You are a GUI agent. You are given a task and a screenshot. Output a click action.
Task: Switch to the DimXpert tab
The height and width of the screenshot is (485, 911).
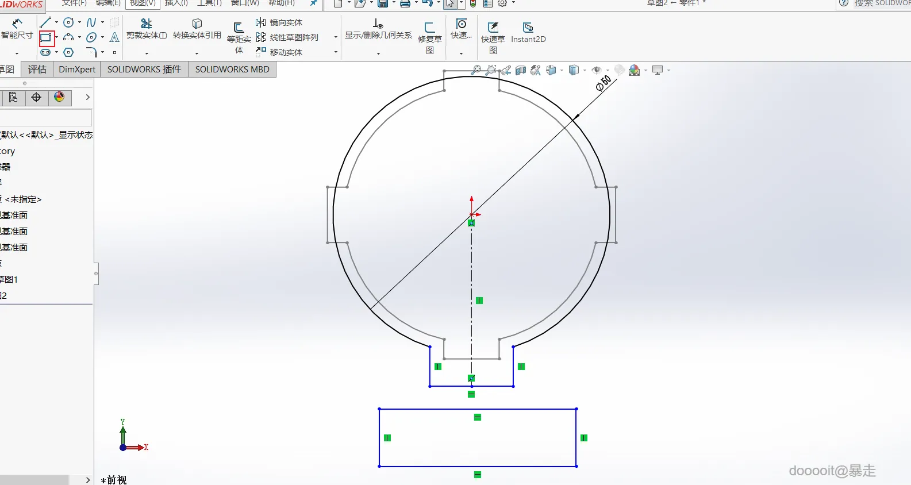point(77,70)
